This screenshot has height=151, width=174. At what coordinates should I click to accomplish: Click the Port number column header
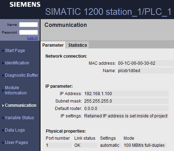58,138
